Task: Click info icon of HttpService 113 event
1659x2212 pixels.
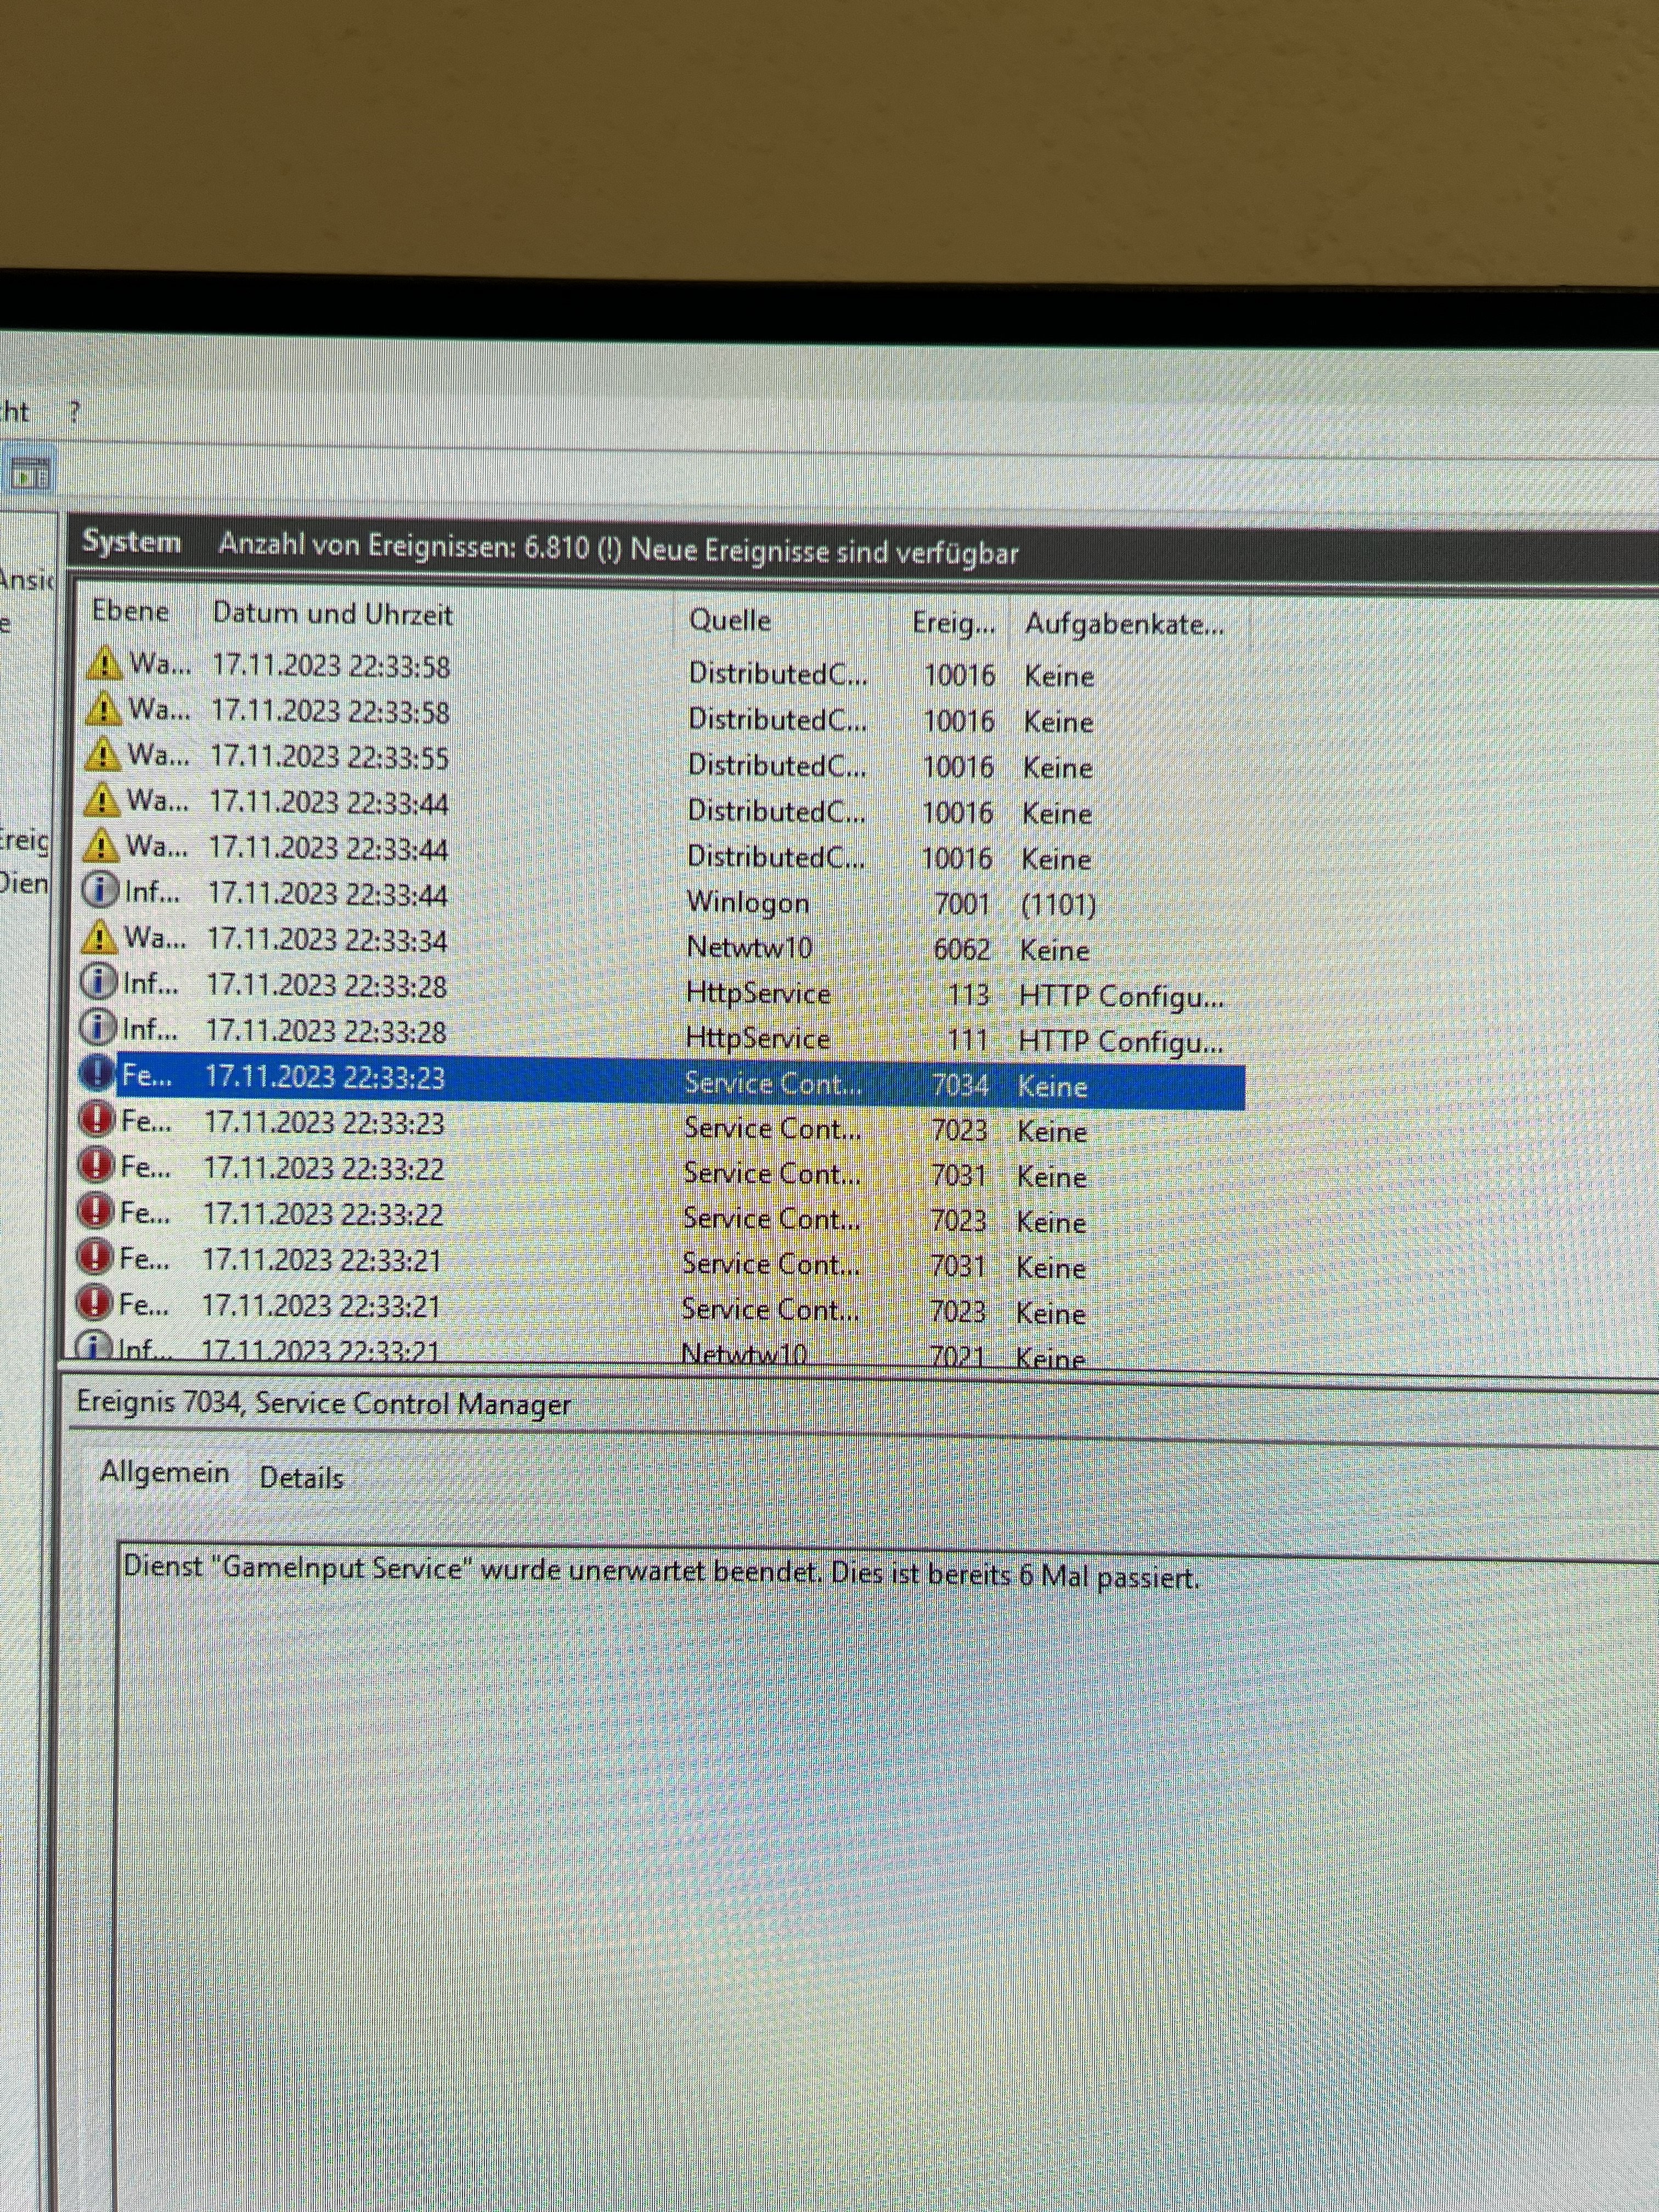Action: point(98,982)
